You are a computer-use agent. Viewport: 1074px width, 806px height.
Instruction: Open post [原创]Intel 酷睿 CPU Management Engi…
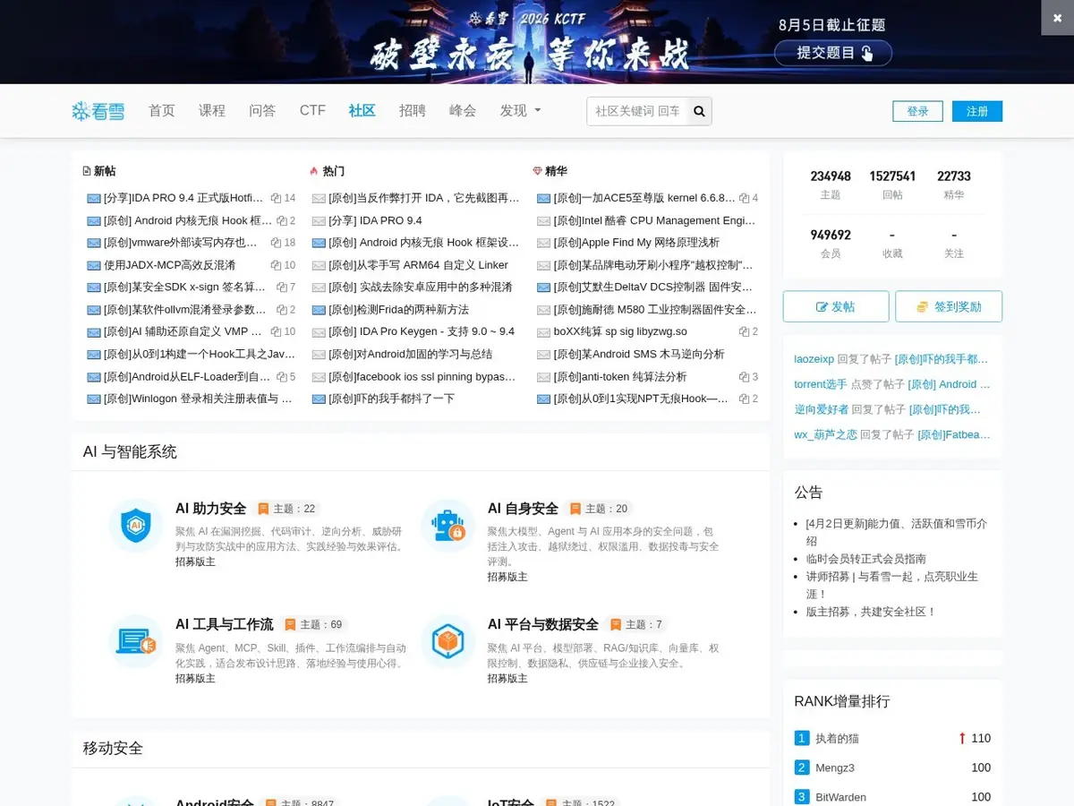tap(654, 220)
